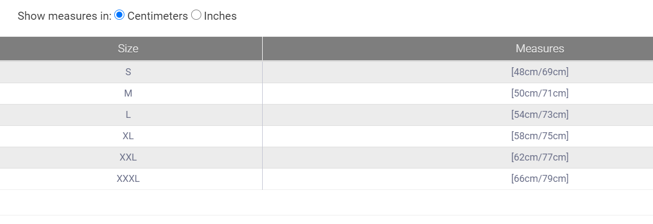Click the Centimeters label text
The width and height of the screenshot is (653, 224).
tap(158, 16)
